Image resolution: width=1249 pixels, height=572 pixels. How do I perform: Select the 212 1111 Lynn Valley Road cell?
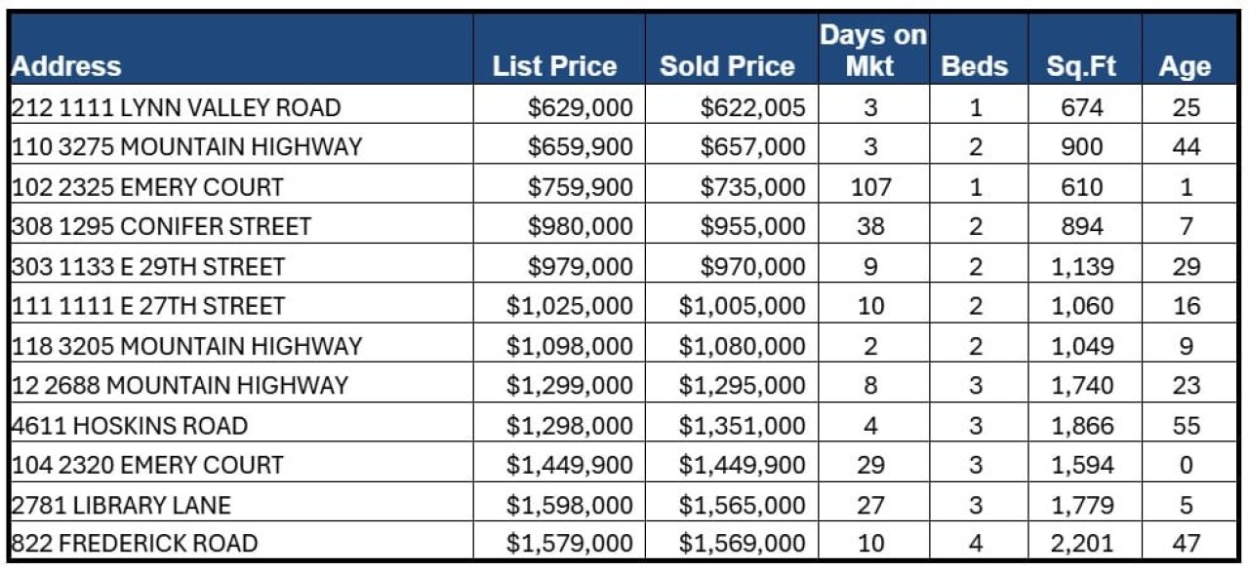(176, 107)
